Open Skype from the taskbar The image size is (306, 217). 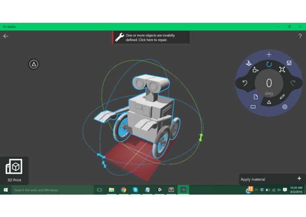coord(135,190)
